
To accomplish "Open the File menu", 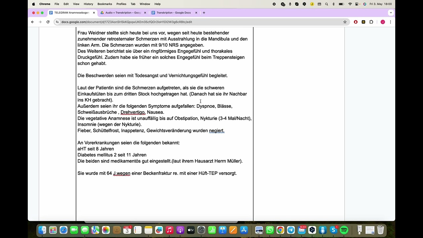I will point(57,4).
